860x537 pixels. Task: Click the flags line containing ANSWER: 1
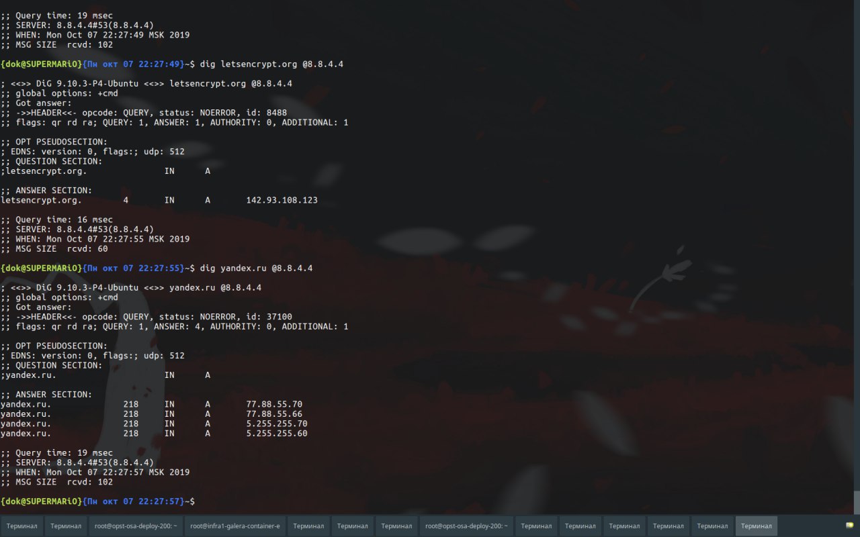pos(175,122)
